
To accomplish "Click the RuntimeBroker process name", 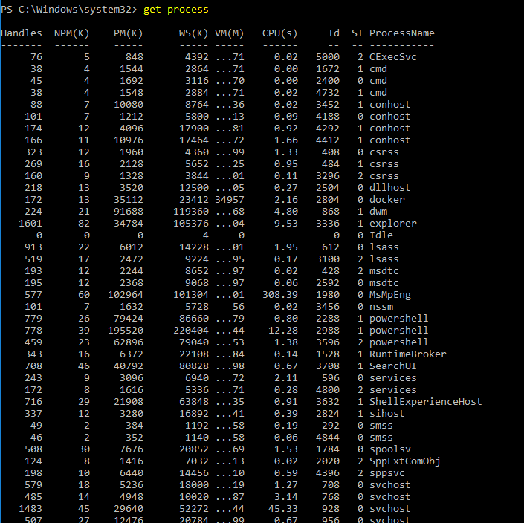I will coord(408,354).
